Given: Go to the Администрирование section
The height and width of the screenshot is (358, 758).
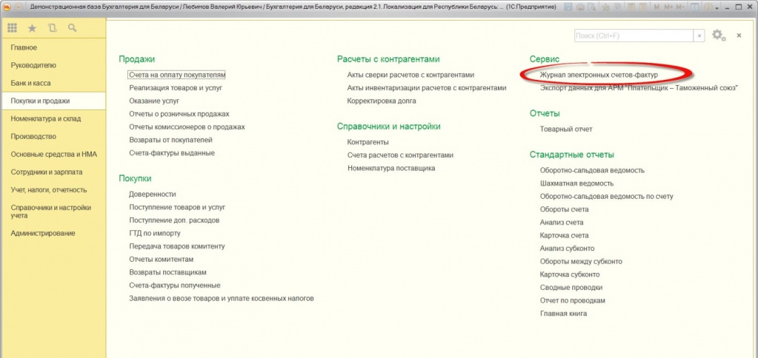Looking at the screenshot, I should pos(42,233).
